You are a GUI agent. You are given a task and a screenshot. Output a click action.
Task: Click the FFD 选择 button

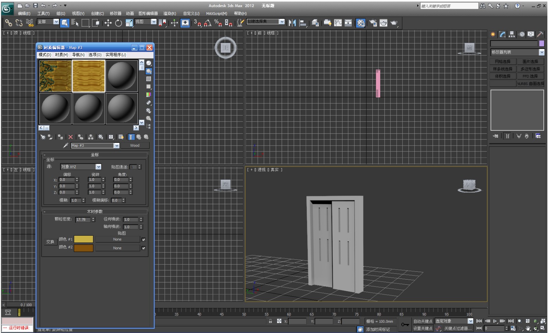[530, 76]
